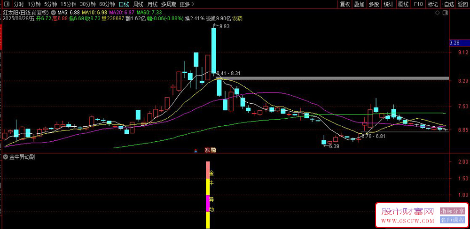Click the WWW.GSCFW.COM website link
Image resolution: width=470 pixels, height=229 pixels.
point(407,221)
